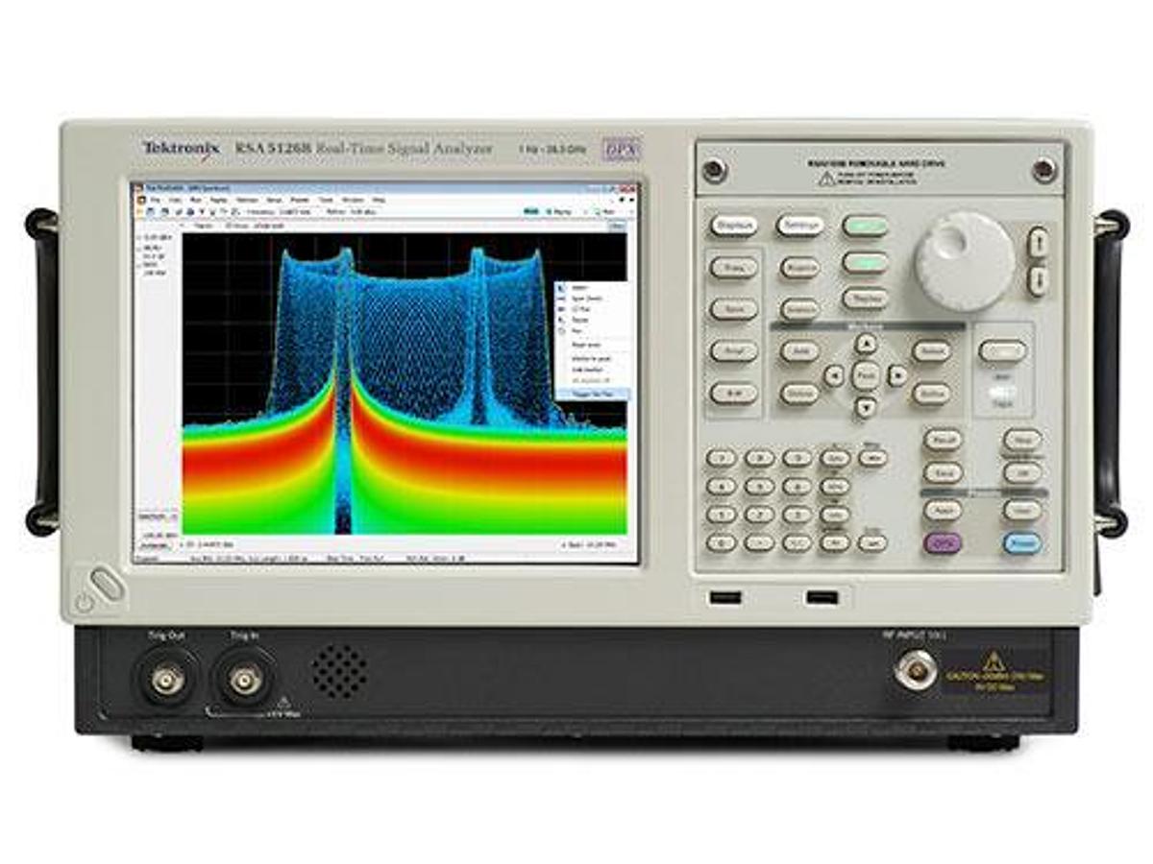The image size is (1153, 864).
Task: Push the Appl key
Action: 943,510
